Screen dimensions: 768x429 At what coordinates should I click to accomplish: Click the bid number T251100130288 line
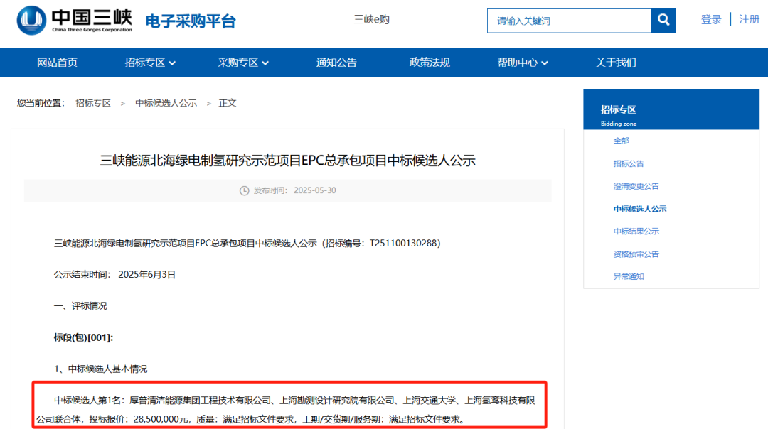(x=247, y=243)
